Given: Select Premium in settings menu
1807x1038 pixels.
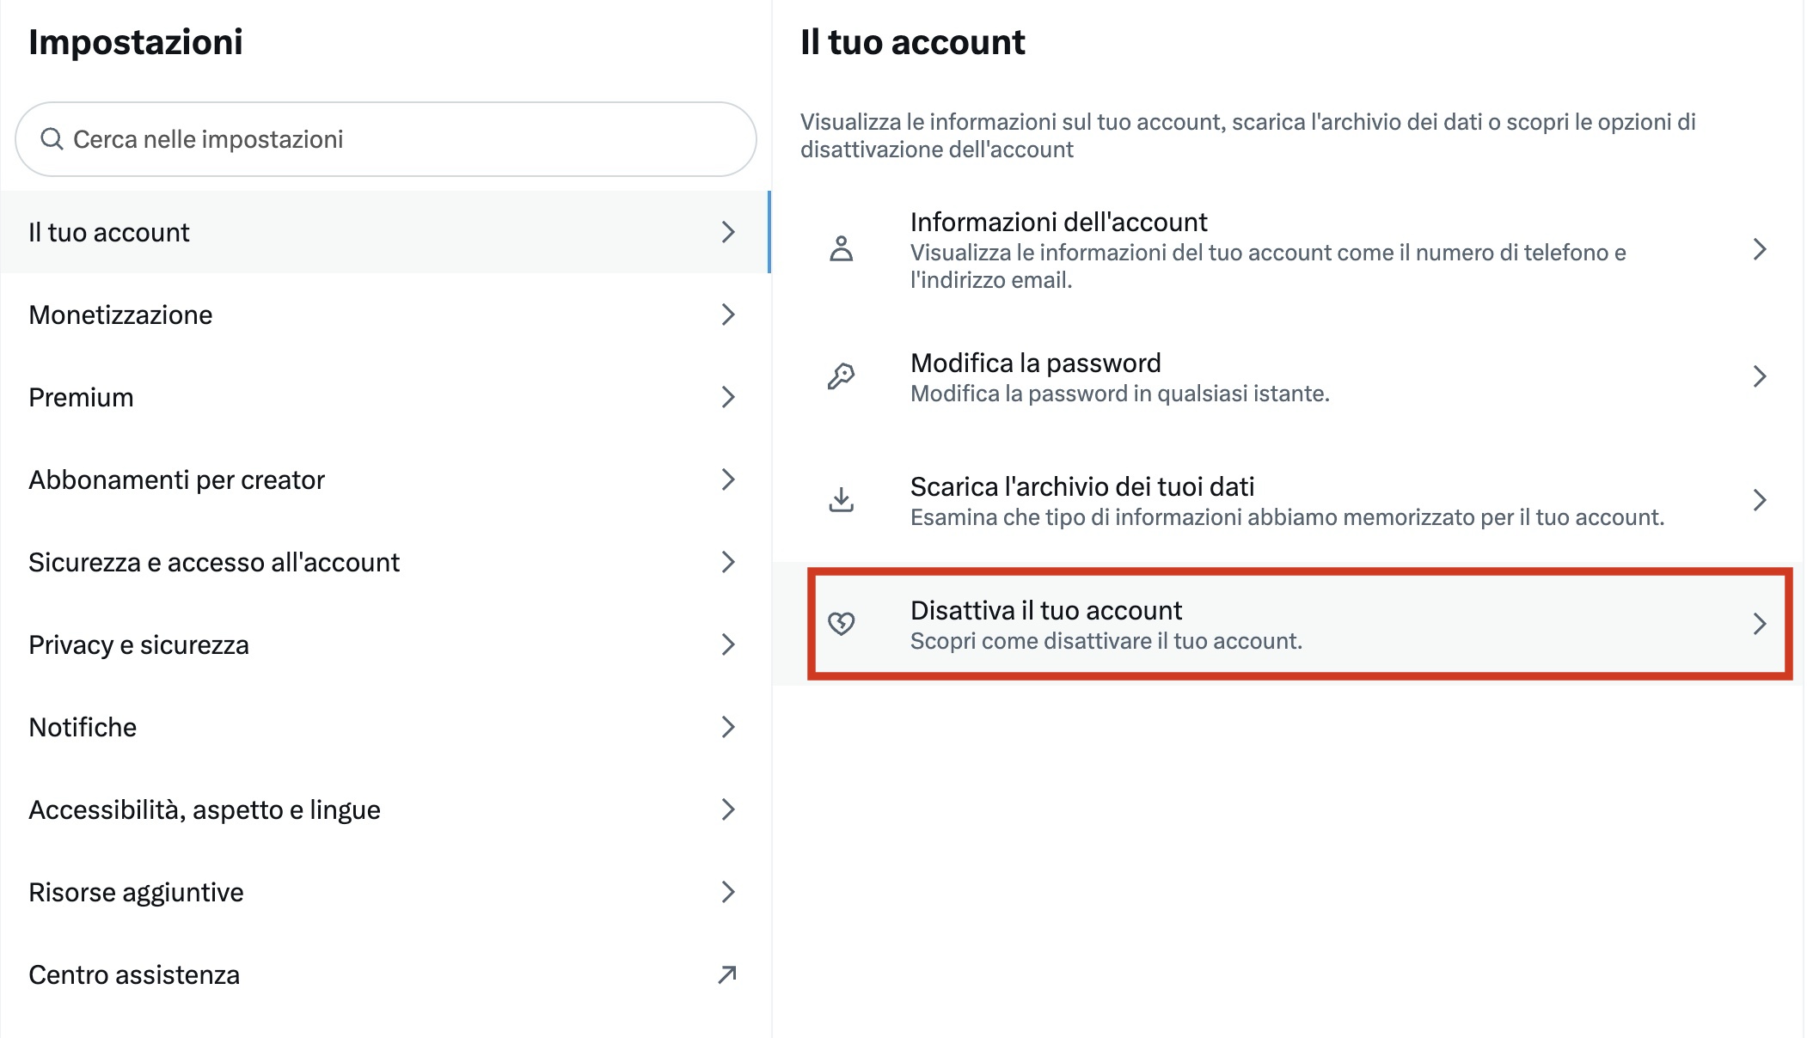Looking at the screenshot, I should (81, 397).
